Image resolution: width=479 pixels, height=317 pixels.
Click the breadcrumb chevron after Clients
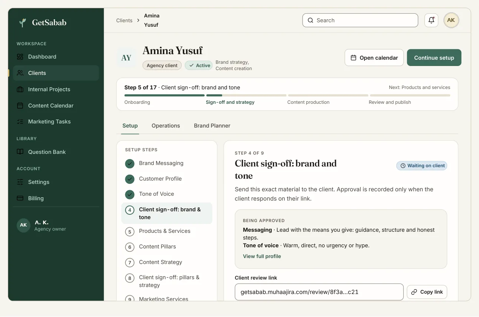coord(138,20)
